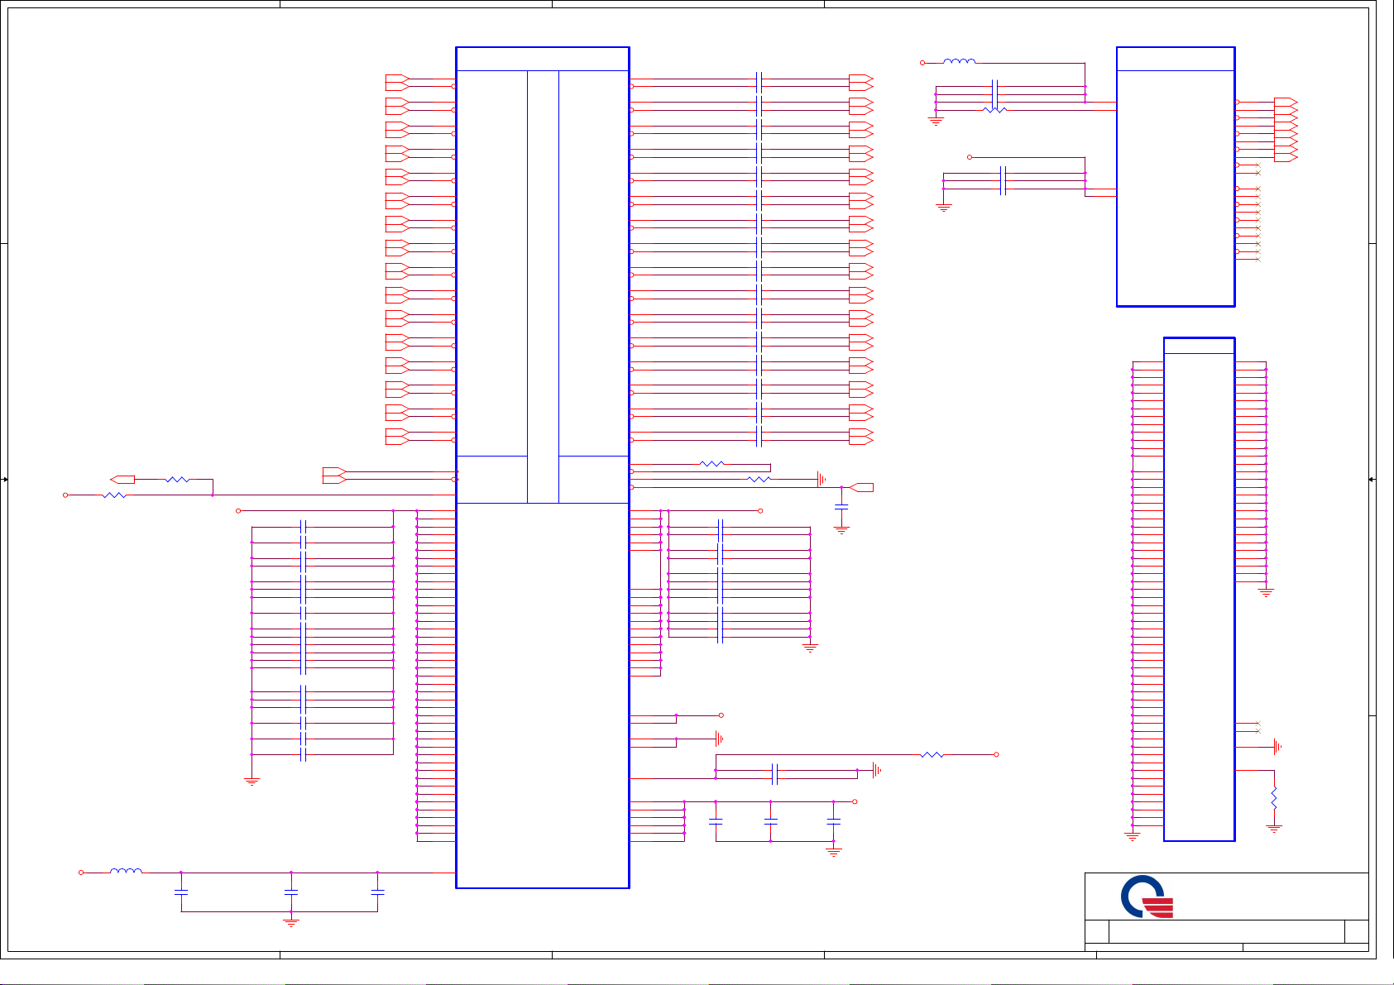Click ground symbol under connector's left pin bus
1394x985 pixels.
click(x=1133, y=837)
